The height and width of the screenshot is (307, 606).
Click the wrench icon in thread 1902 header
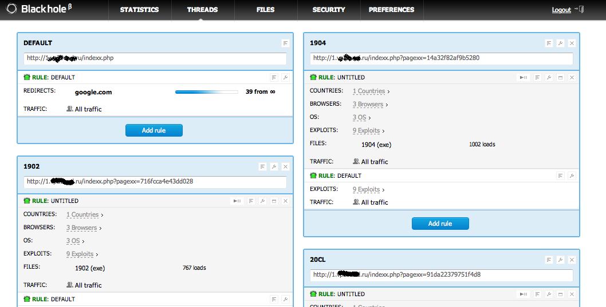point(274,166)
